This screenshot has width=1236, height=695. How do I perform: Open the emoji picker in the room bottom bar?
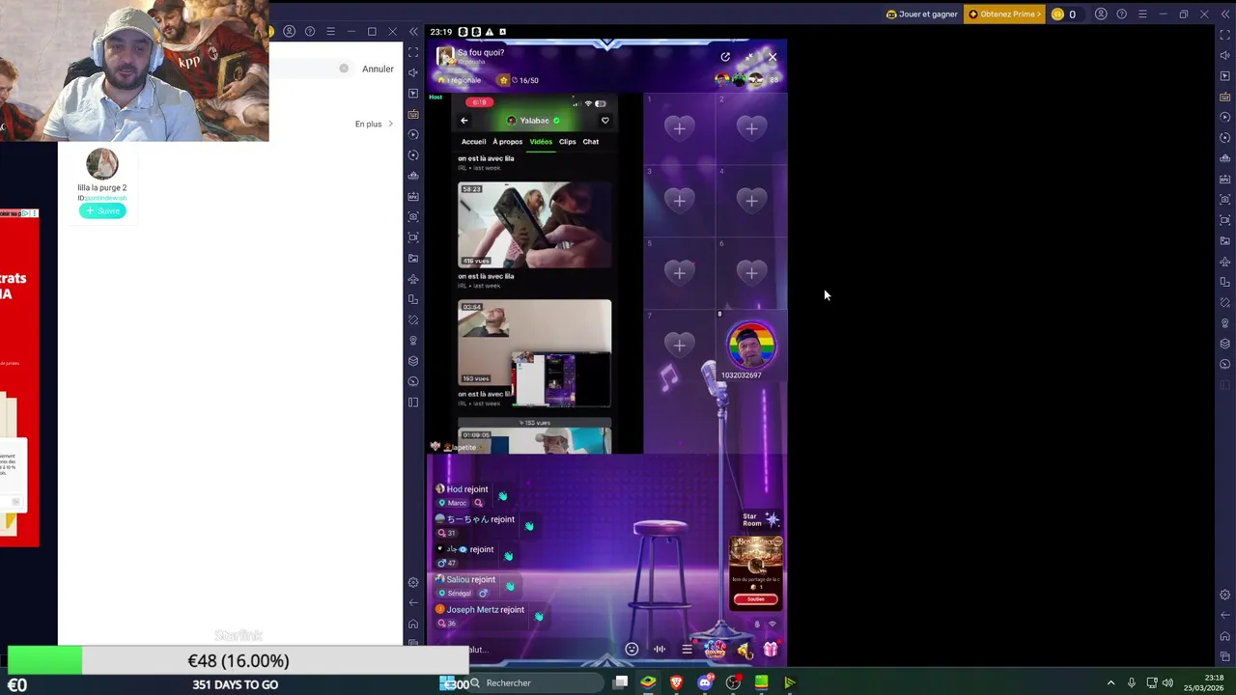pyautogui.click(x=632, y=649)
